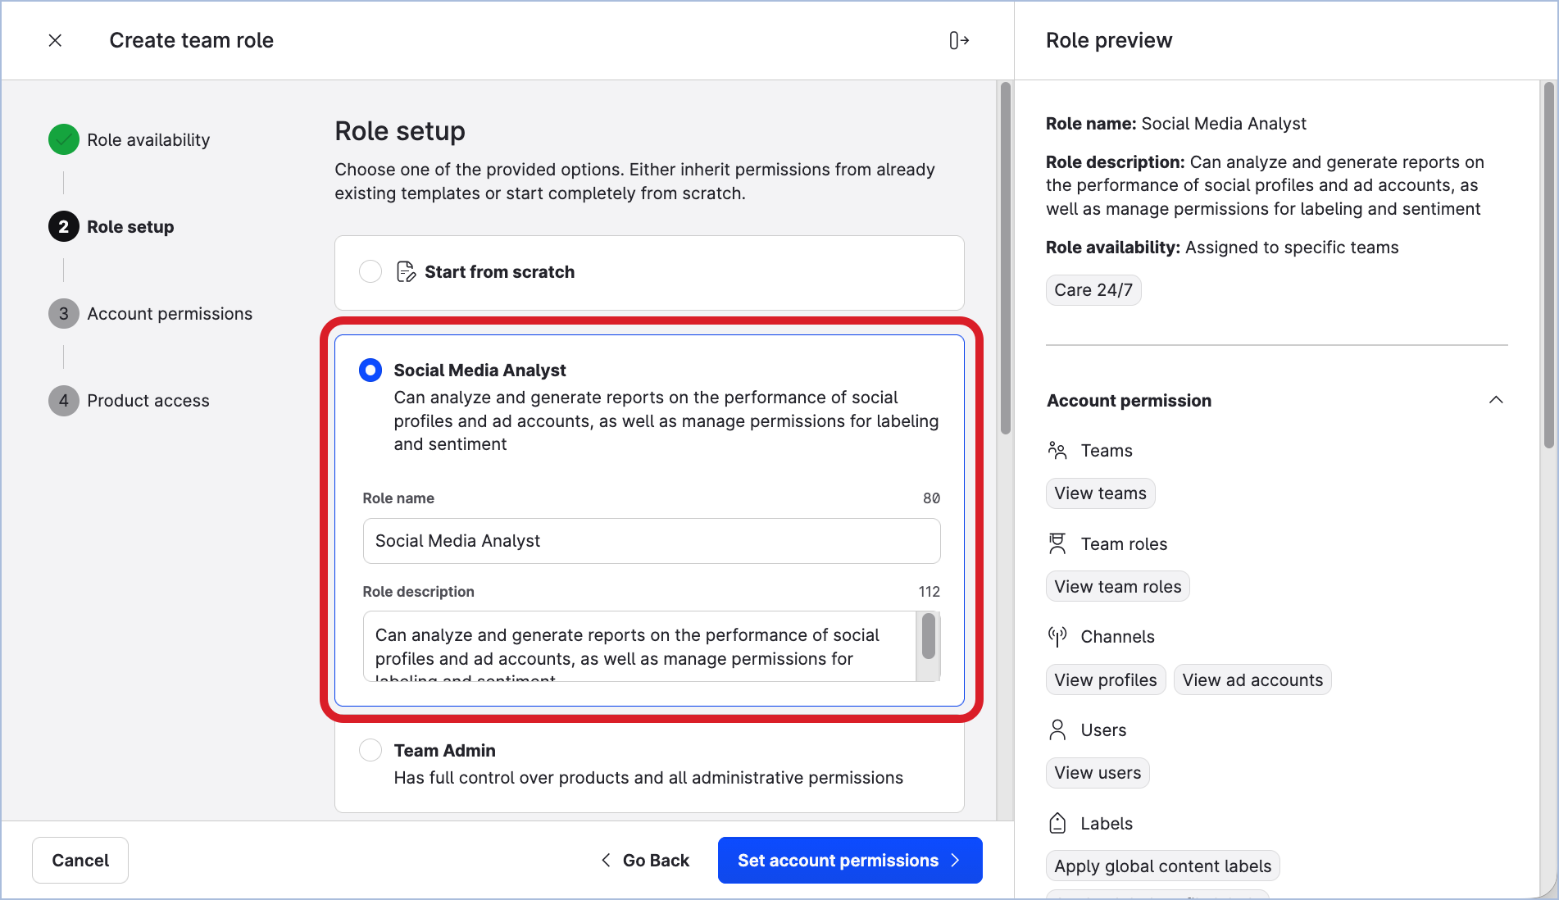Go to Account permissions step 3
Image resolution: width=1559 pixels, height=900 pixels.
169,314
